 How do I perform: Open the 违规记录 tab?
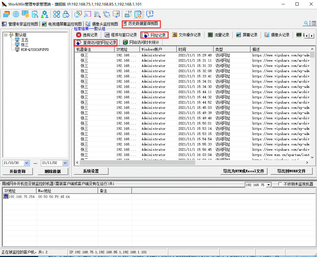[x=87, y=35]
